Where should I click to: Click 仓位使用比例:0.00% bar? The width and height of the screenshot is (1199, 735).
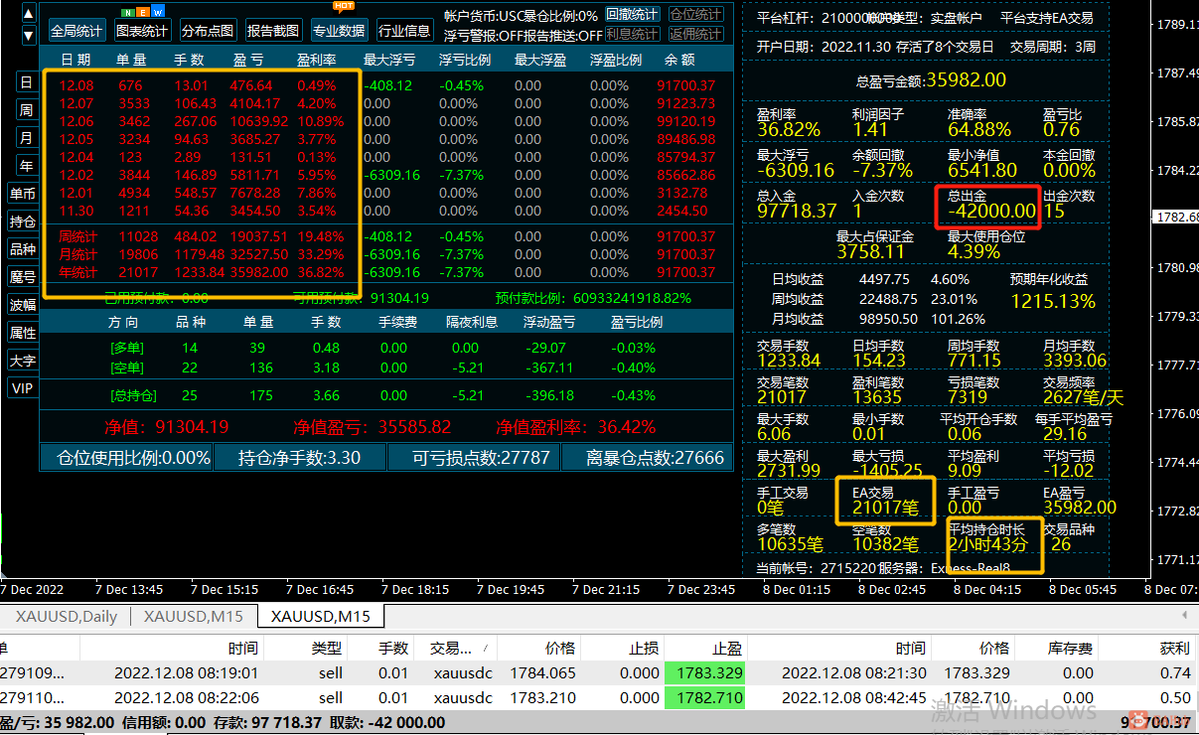[125, 458]
